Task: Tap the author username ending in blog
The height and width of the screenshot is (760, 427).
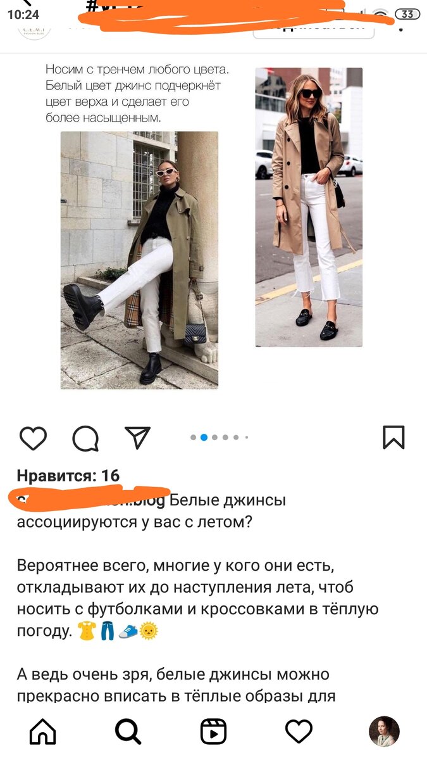Action: pyautogui.click(x=90, y=500)
